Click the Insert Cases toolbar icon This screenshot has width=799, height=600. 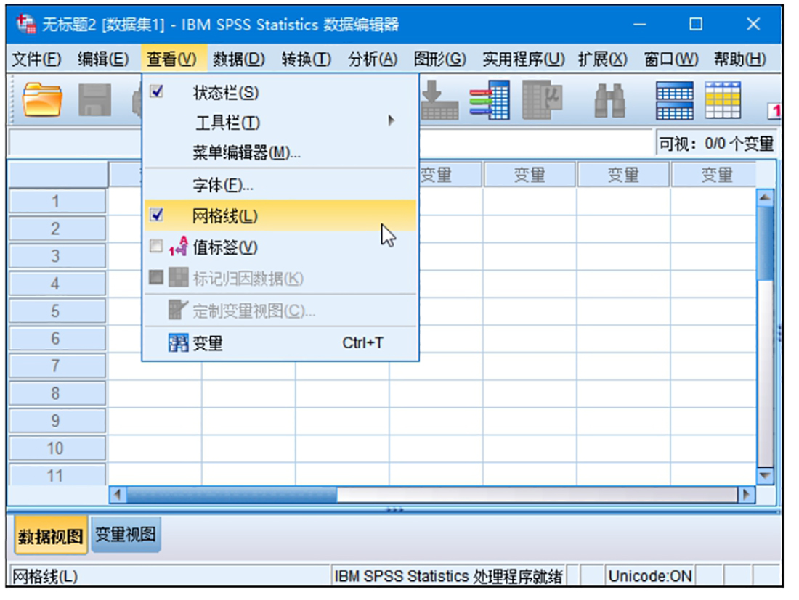coord(439,99)
